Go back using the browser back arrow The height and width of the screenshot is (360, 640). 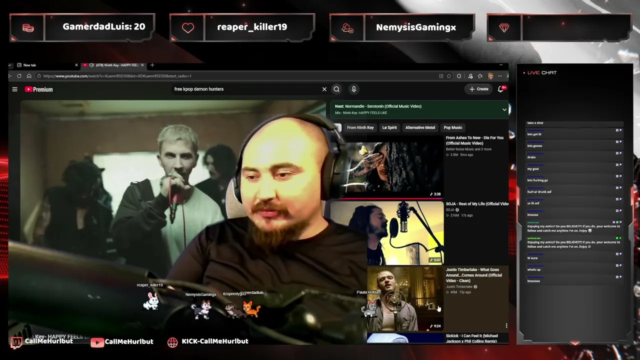coord(10,76)
